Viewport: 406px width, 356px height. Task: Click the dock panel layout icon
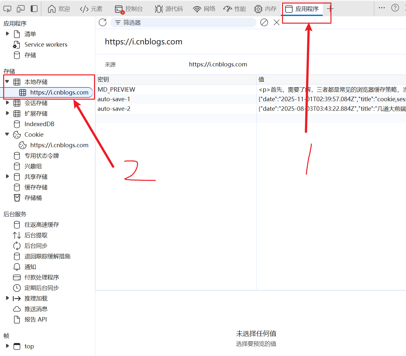[33, 9]
